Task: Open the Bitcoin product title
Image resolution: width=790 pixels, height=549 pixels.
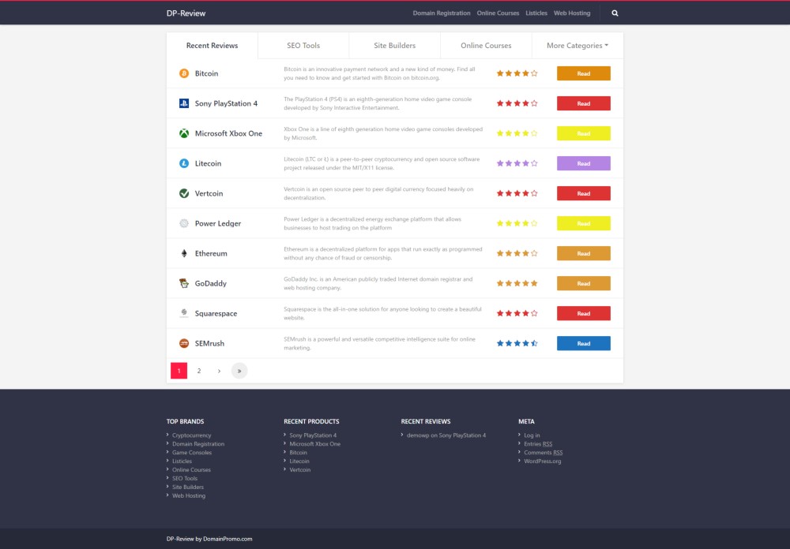Action: (x=206, y=73)
